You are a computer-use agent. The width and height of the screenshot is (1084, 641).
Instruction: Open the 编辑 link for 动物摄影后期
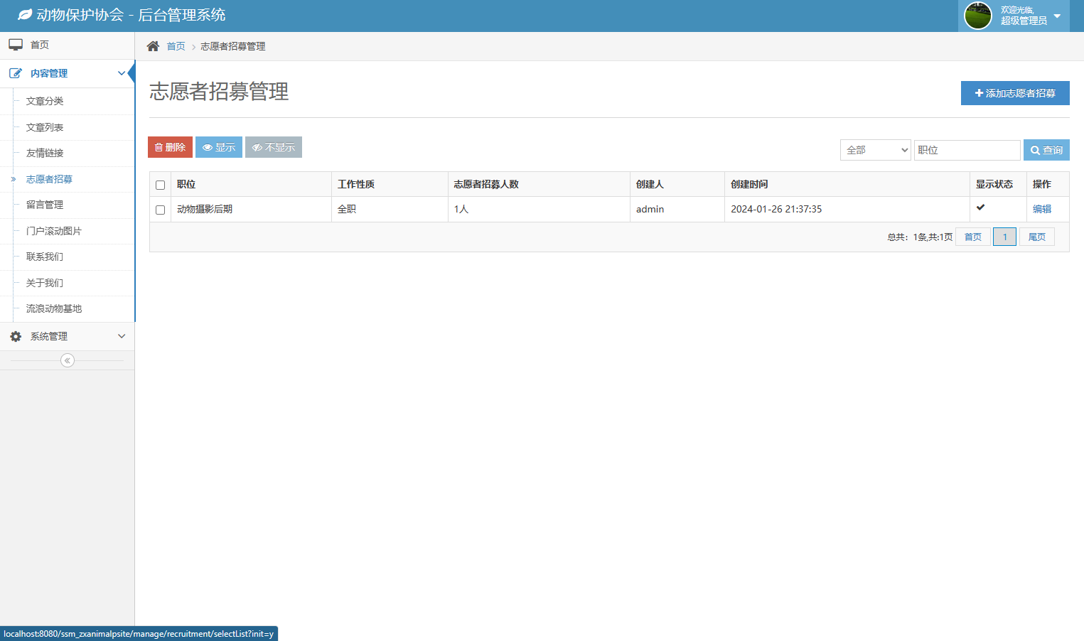[1042, 209]
